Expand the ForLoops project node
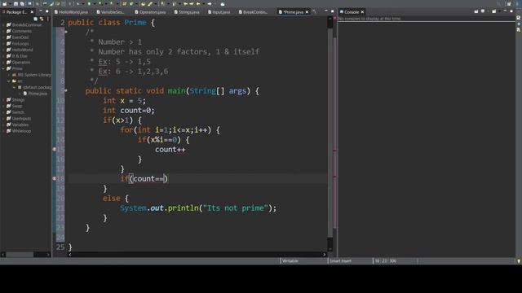The height and width of the screenshot is (293, 522). (x=3, y=43)
